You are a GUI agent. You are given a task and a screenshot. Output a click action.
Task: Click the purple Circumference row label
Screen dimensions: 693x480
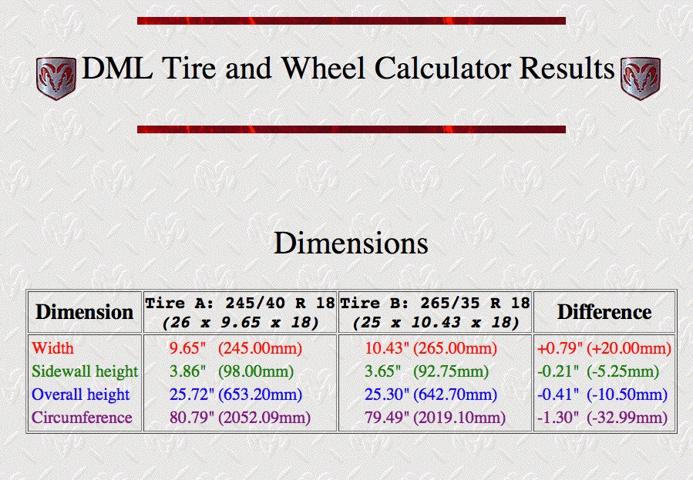[x=82, y=418]
